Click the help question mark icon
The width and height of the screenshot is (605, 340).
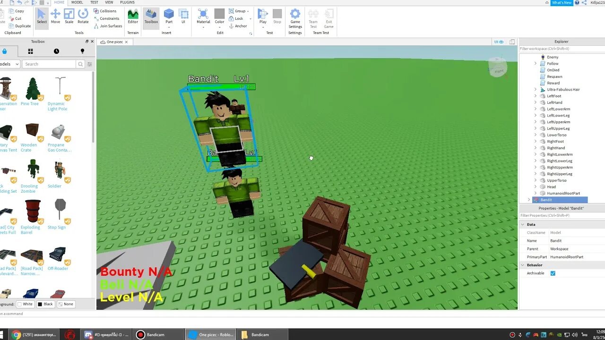[x=577, y=2]
